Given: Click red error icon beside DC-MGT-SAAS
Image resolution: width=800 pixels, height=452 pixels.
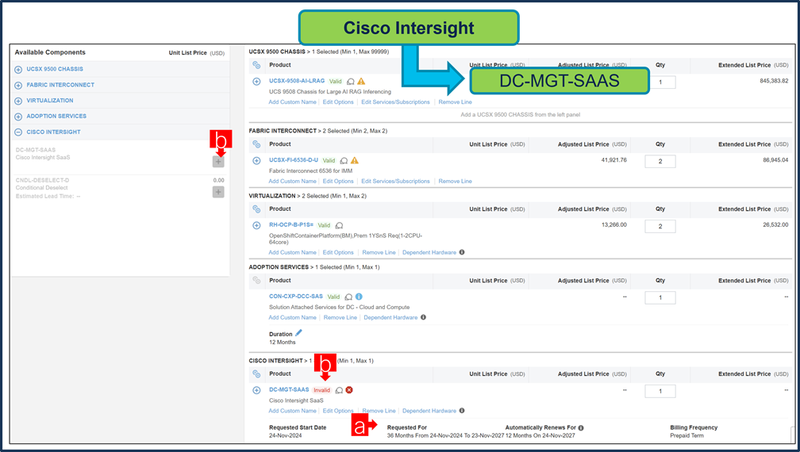Looking at the screenshot, I should [349, 390].
